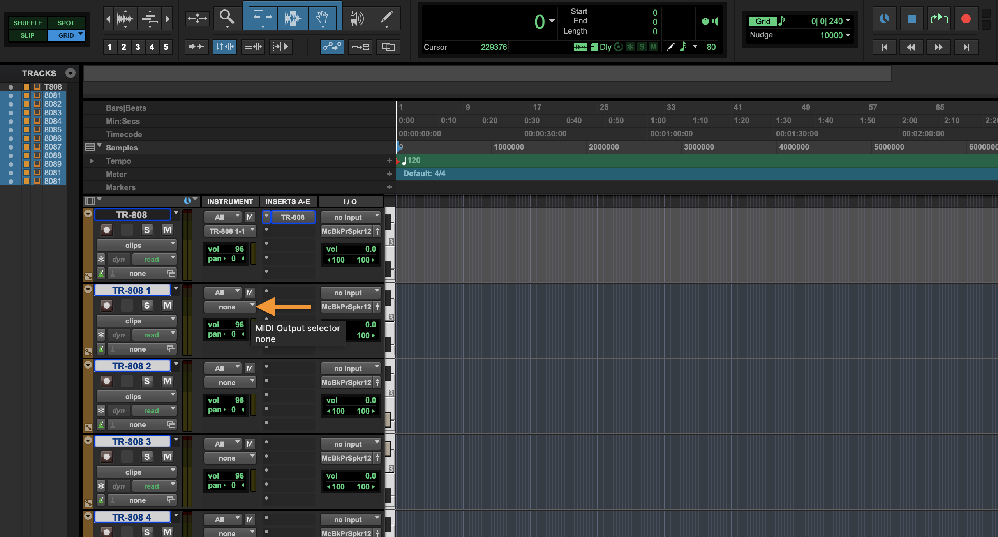Image resolution: width=998 pixels, height=537 pixels.
Task: Click the horizontal zoom waveform icon
Action: click(125, 18)
